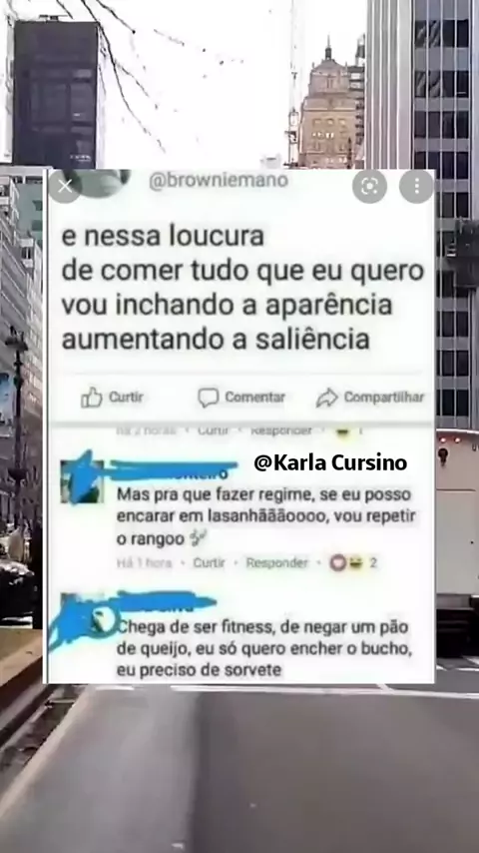The width and height of the screenshot is (479, 853).
Task: Click the @Karla Cursino watermark text
Action: (330, 462)
